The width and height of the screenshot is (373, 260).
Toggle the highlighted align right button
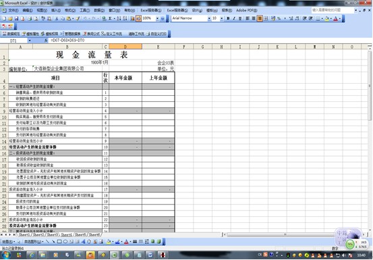coord(260,18)
